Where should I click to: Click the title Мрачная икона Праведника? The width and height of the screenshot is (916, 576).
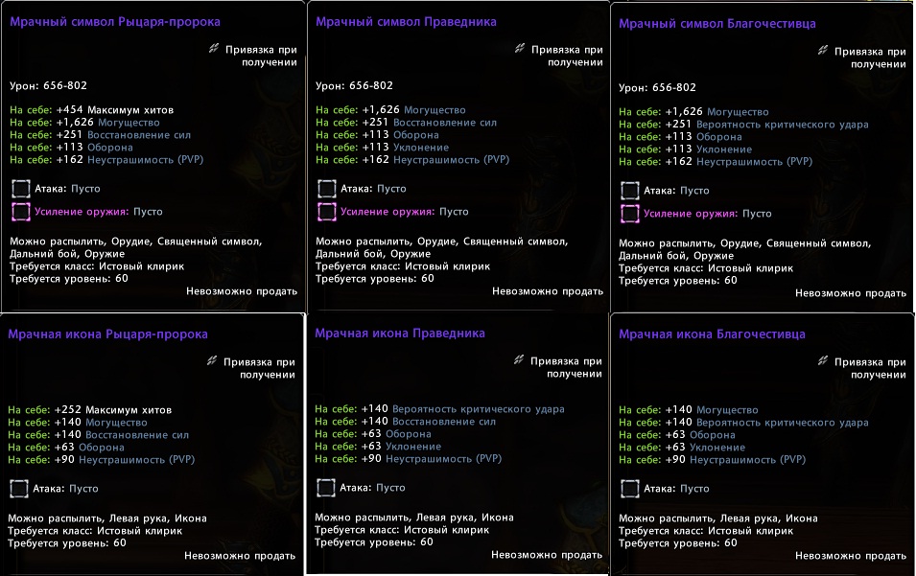(x=400, y=334)
